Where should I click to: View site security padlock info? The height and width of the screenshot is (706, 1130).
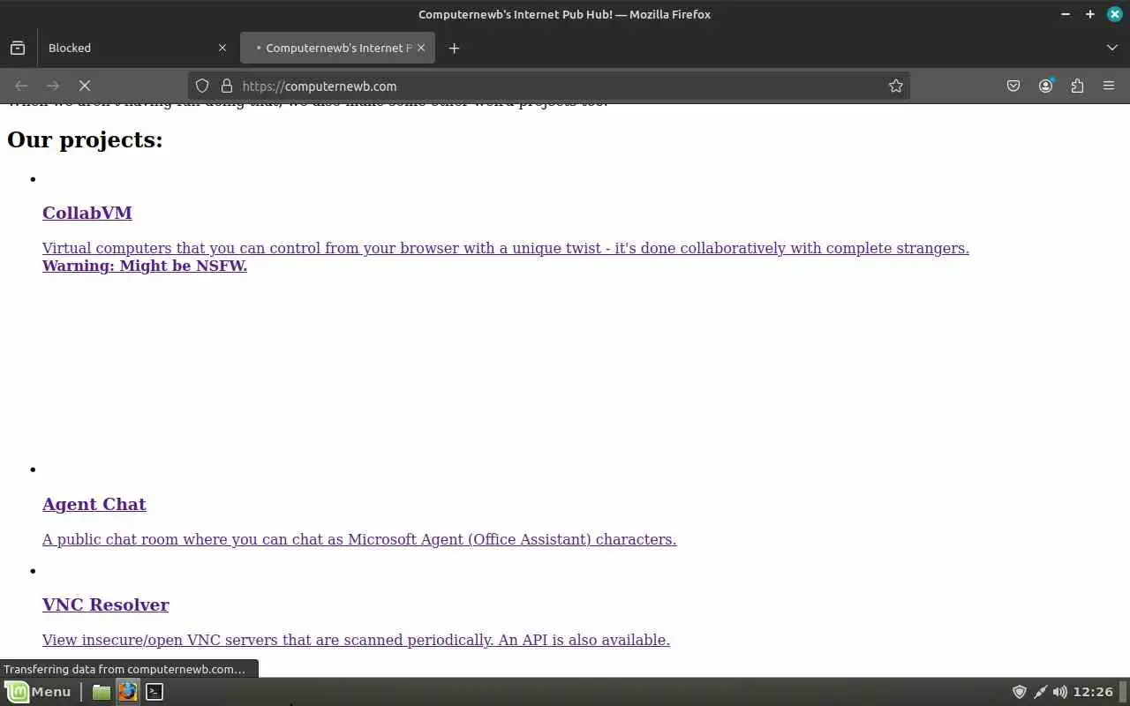coord(227,86)
